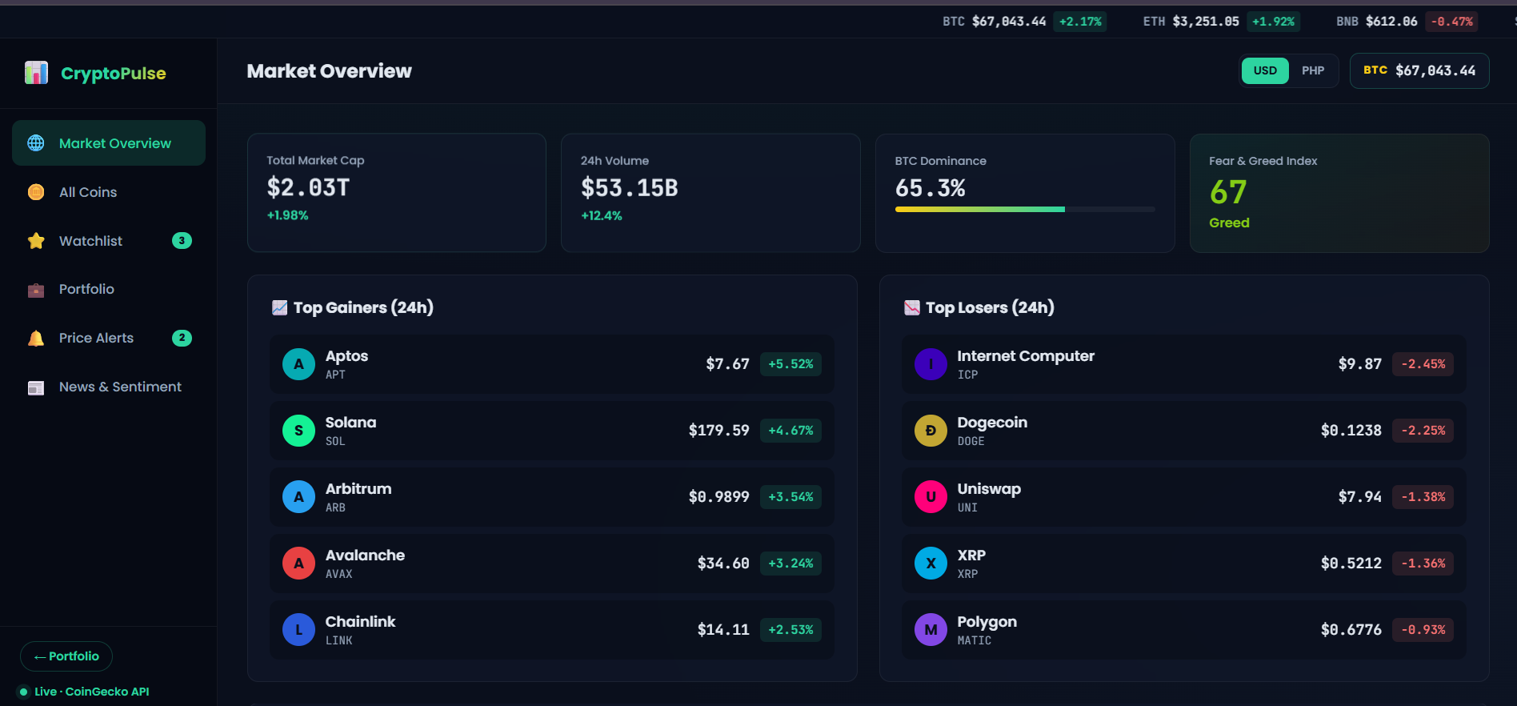Click the CryptoPulse brand name
The width and height of the screenshot is (1517, 706).
(114, 74)
